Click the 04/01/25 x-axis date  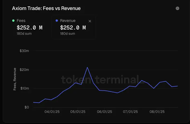point(52,112)
